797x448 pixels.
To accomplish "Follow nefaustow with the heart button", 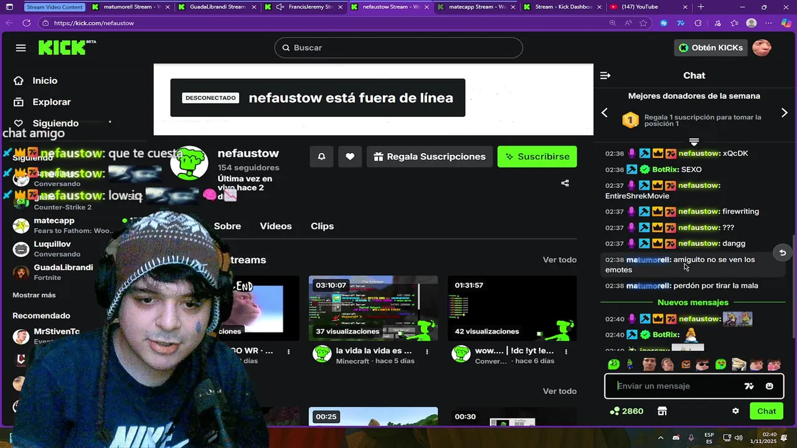I will click(x=350, y=157).
